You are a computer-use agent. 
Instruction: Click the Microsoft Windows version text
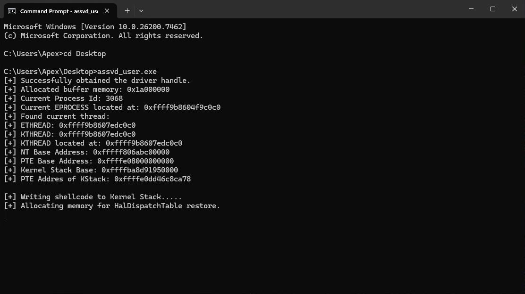coord(95,27)
